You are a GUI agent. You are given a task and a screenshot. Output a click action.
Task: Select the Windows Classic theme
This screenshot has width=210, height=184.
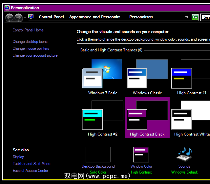(x=147, y=76)
